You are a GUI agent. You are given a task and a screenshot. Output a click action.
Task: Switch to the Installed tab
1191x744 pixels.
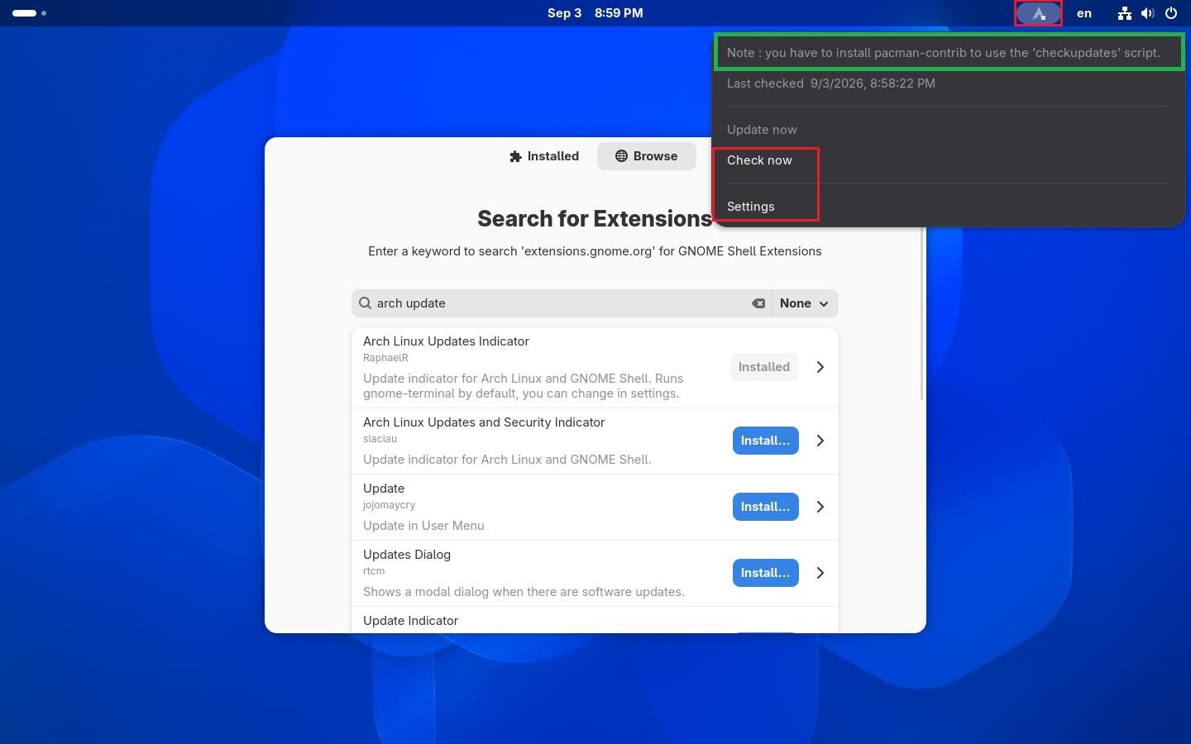[544, 156]
